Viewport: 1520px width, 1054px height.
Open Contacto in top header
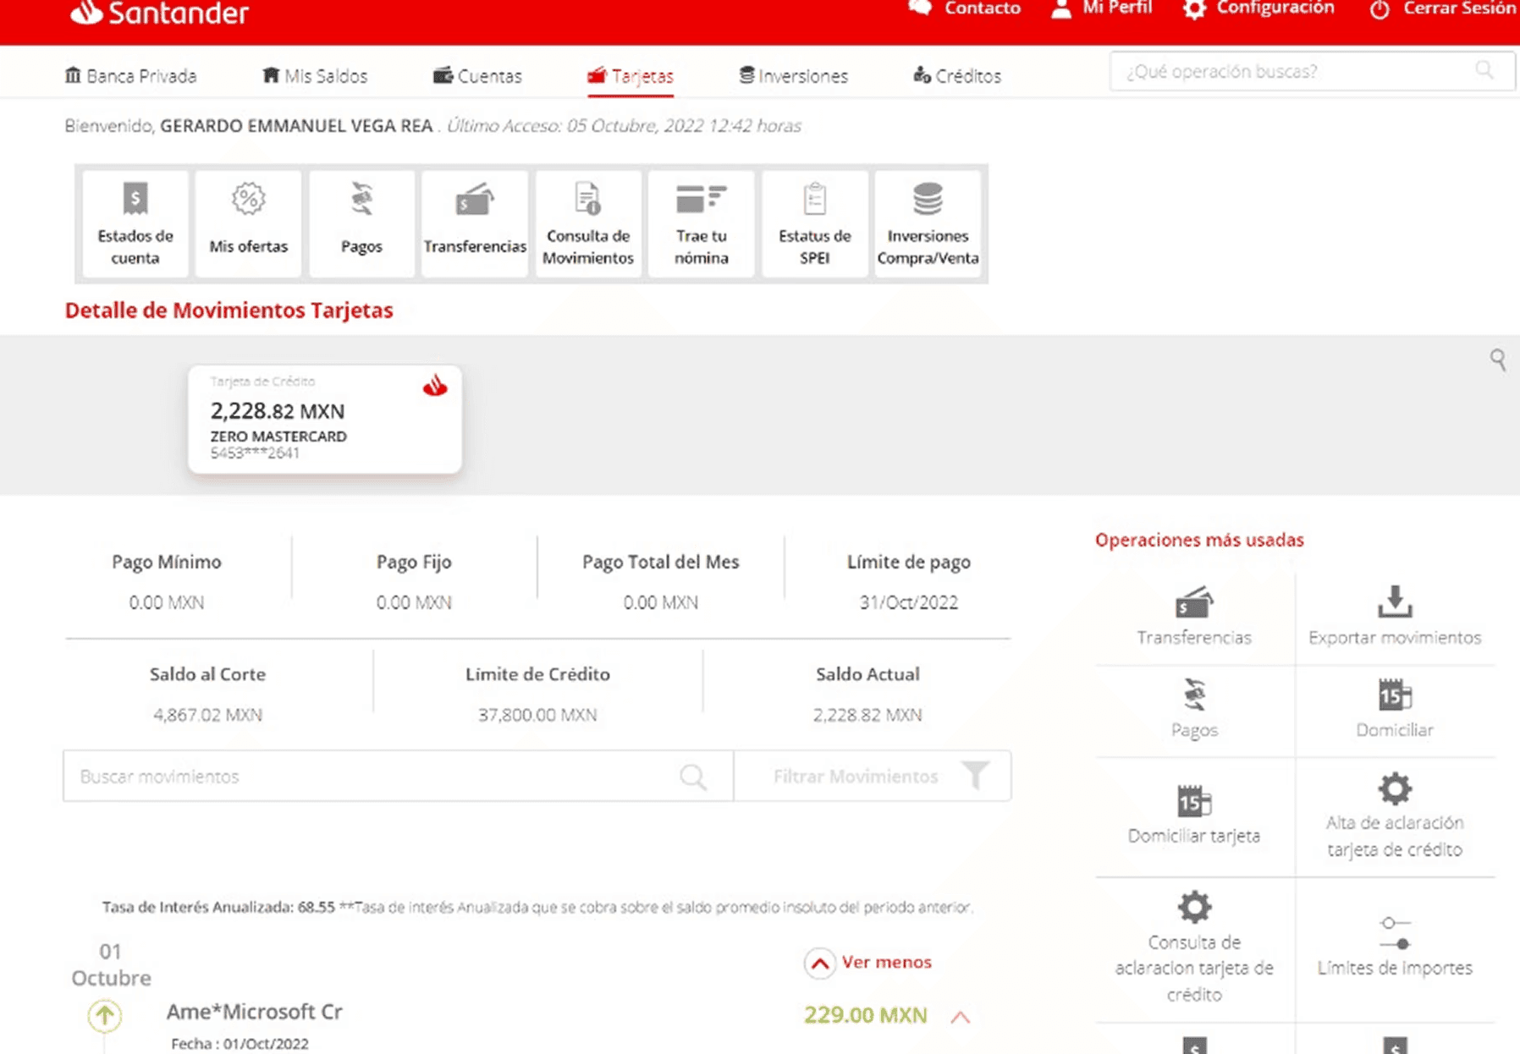coord(965,8)
